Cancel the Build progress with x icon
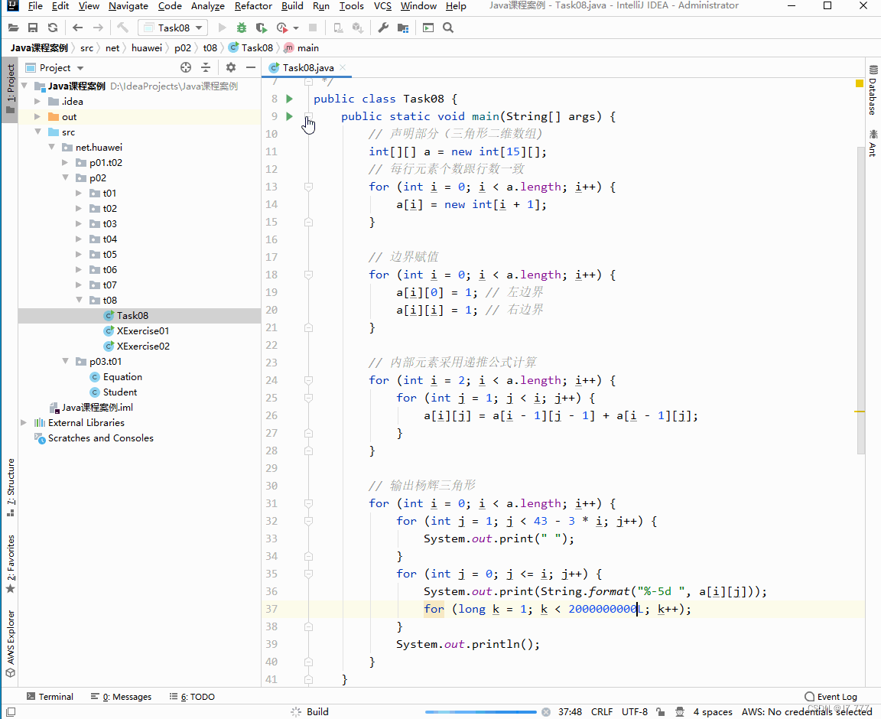This screenshot has width=881, height=719. (x=545, y=711)
